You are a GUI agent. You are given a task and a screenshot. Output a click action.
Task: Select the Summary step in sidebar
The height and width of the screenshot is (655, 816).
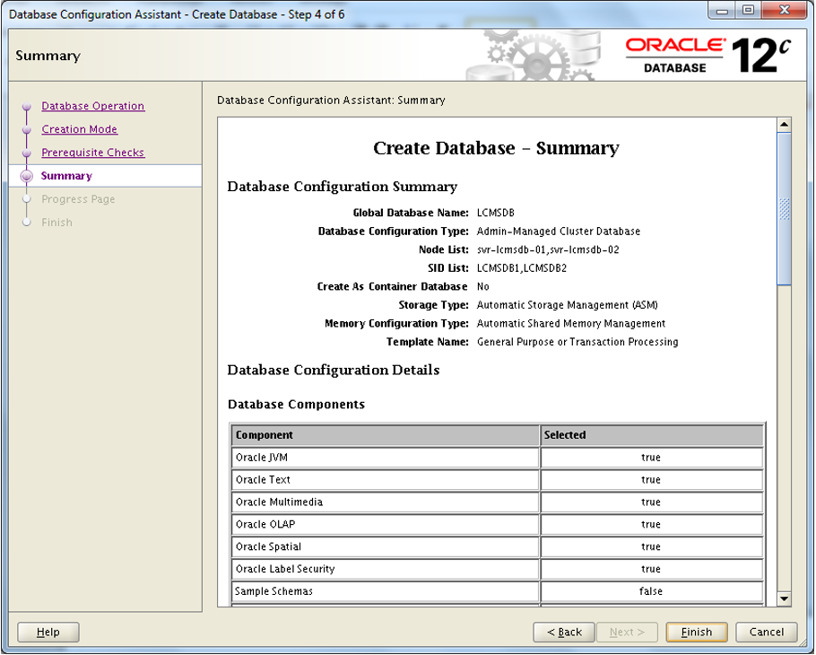pos(66,176)
